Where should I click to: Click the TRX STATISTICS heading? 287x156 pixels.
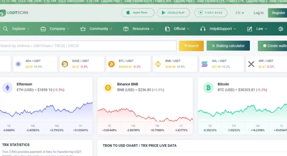[x=16, y=145]
